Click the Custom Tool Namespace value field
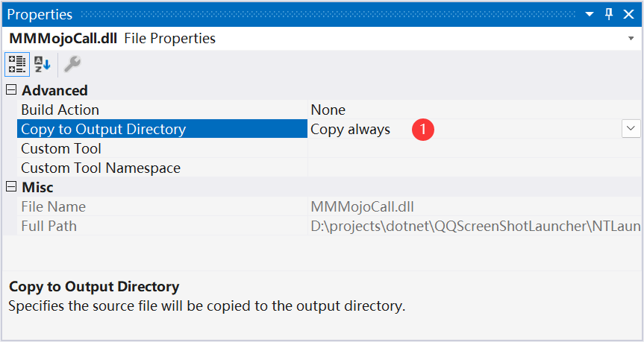 pyautogui.click(x=475, y=168)
